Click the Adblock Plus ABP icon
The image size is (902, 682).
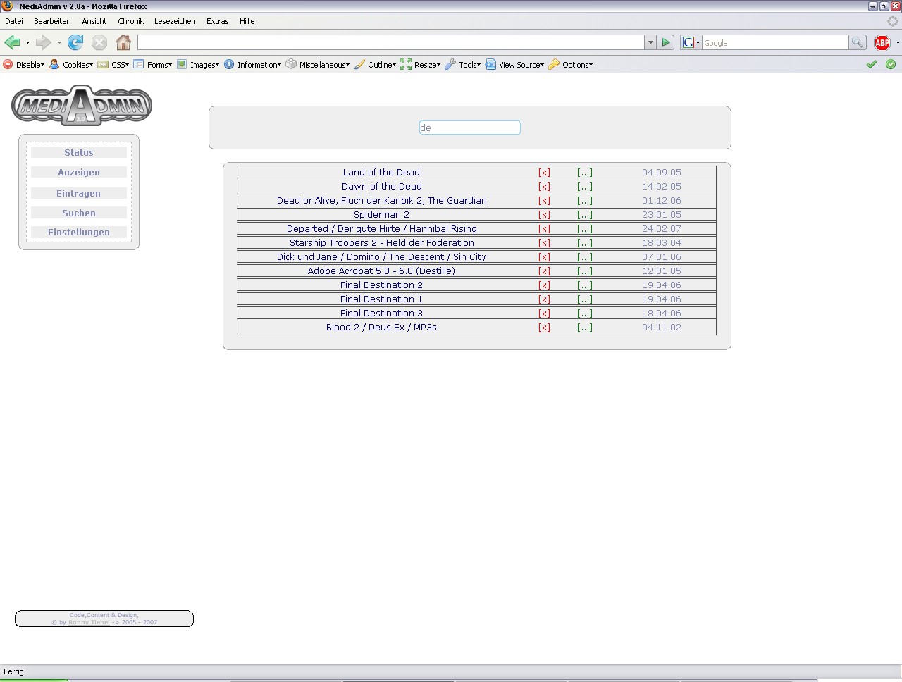[x=882, y=43]
